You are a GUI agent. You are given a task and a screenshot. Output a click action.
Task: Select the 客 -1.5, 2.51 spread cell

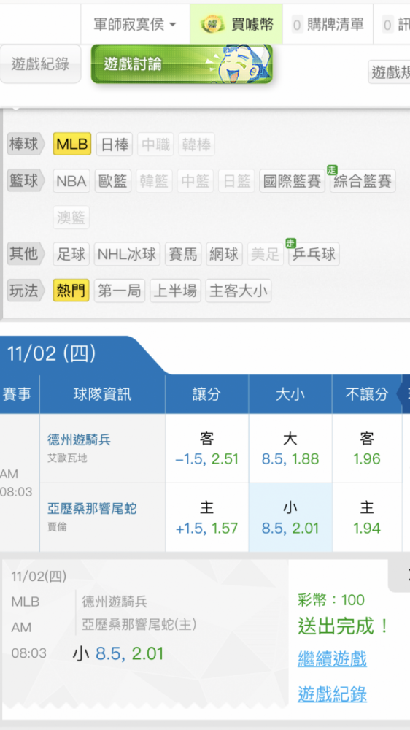(x=207, y=448)
